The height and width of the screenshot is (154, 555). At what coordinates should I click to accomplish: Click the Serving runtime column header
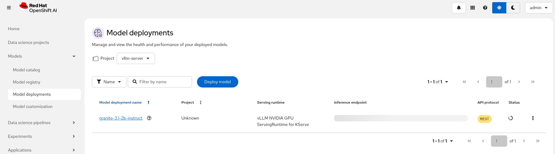(x=271, y=102)
